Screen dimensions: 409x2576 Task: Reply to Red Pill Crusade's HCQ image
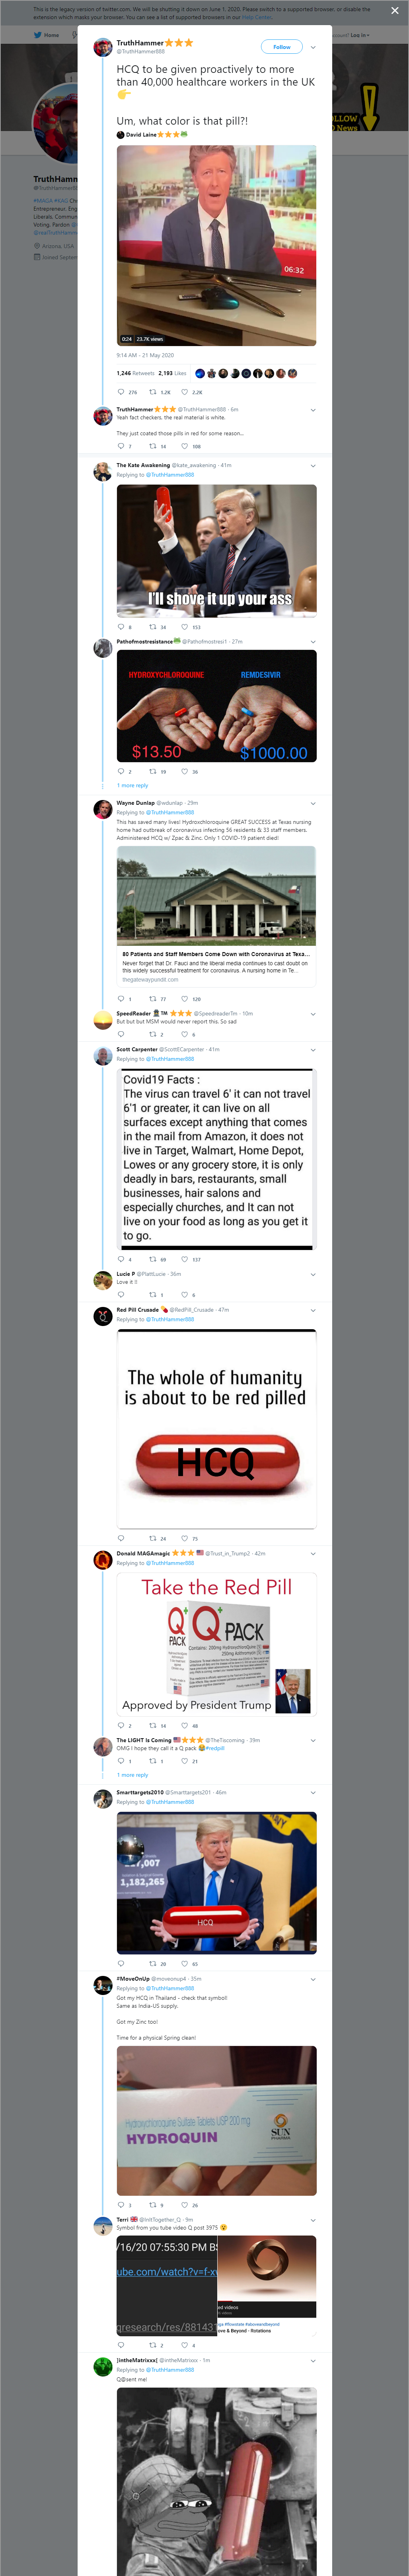click(x=121, y=1538)
